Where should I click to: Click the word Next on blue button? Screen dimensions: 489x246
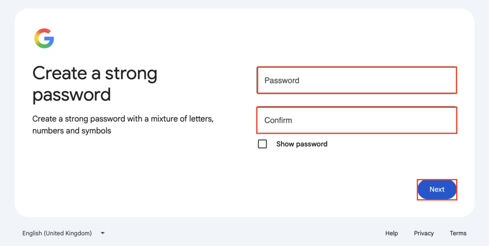click(x=437, y=190)
